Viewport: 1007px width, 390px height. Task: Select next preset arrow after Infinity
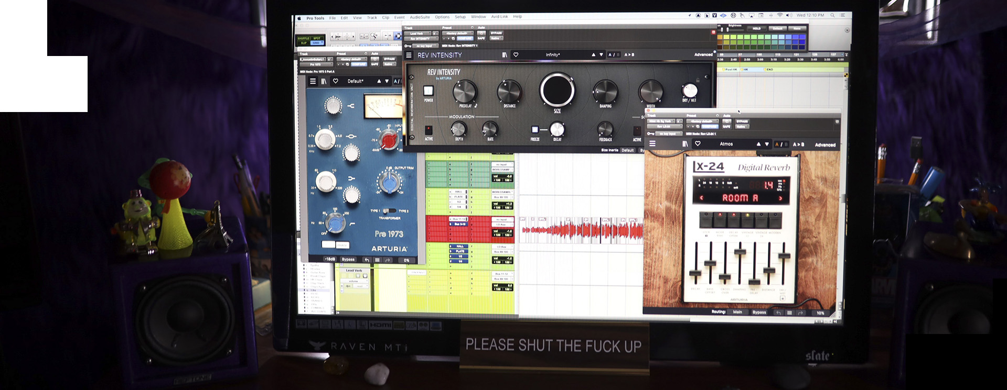tap(601, 55)
